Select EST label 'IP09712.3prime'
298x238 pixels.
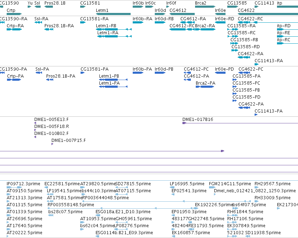(x=23, y=184)
